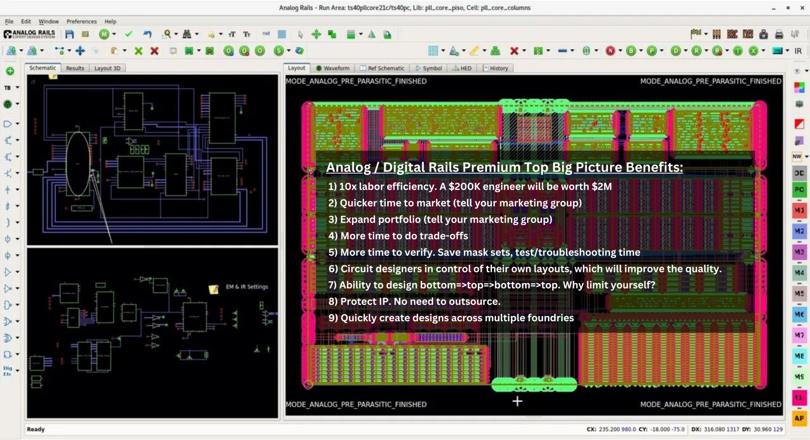Run DRC check from toolbar
810x440 pixels.
[x=732, y=34]
